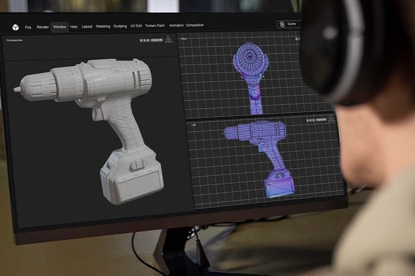Open Options dropdown in Perspective viewport

click(x=157, y=40)
